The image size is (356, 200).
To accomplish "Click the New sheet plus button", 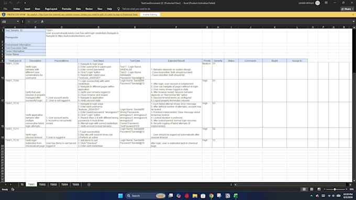I will pos(89,185).
